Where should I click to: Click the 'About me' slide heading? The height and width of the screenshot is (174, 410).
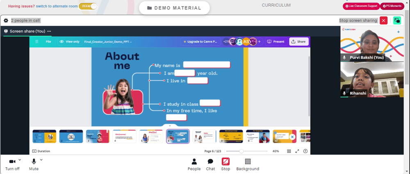click(122, 61)
